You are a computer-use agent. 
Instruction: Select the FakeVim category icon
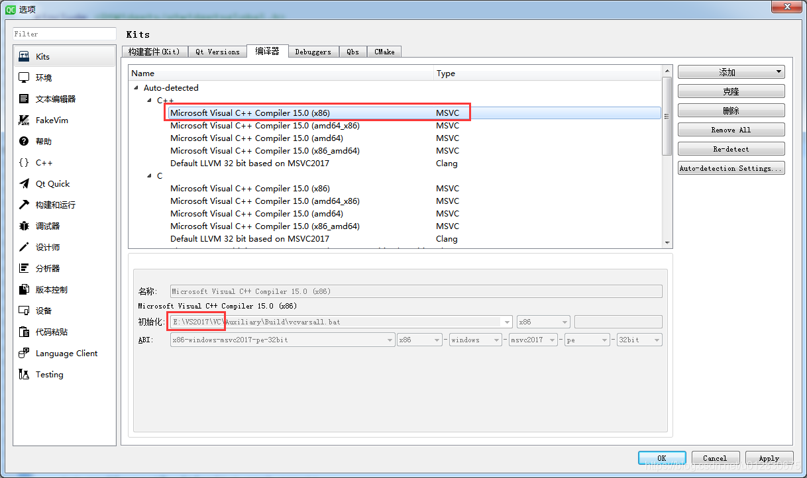[24, 120]
